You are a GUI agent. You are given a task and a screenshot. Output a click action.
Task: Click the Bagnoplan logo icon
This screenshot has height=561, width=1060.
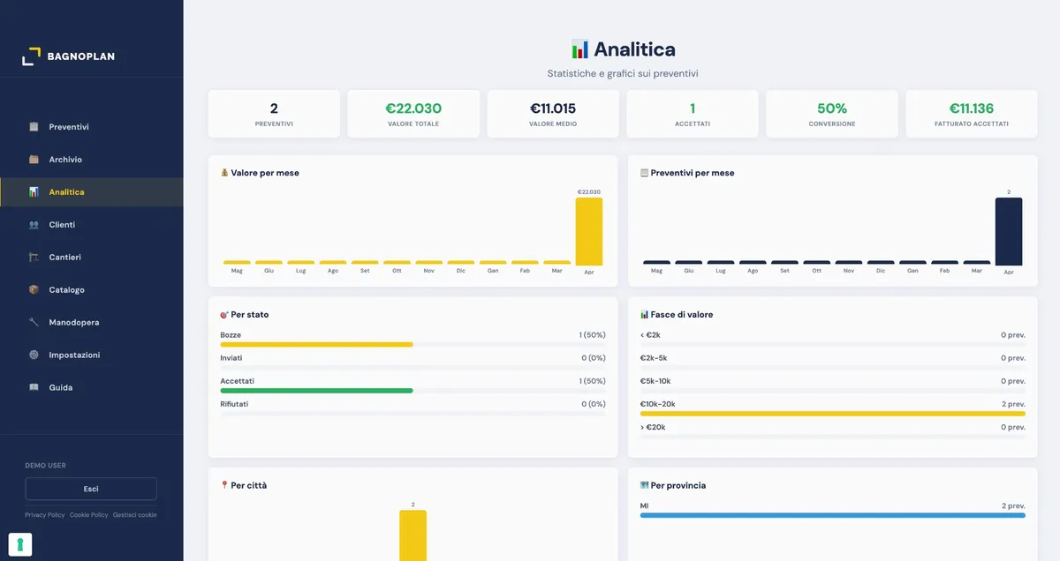32,56
